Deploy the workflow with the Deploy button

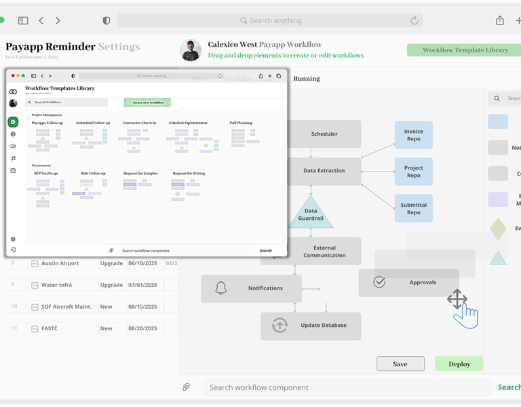click(459, 364)
